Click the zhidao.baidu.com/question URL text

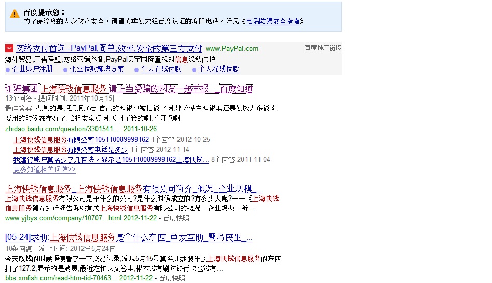(x=62, y=129)
